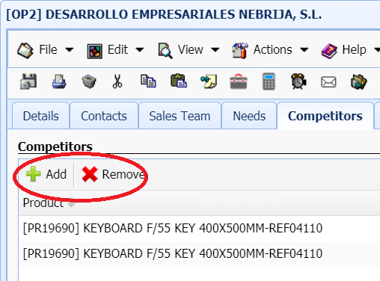Click the Print icon in toolbar
Screen dimensions: 380x281
tap(59, 81)
